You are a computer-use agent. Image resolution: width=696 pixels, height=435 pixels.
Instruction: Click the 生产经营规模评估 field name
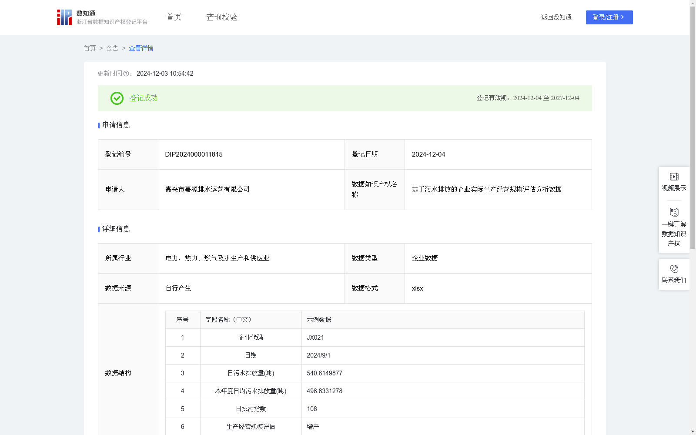(251, 427)
